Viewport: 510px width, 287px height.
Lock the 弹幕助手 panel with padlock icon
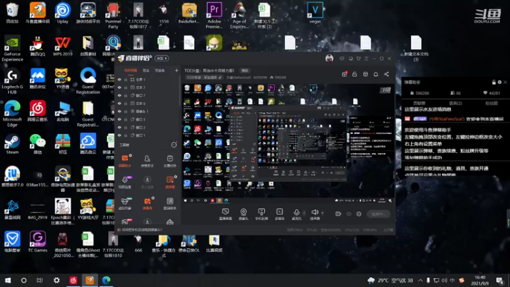coord(494,82)
